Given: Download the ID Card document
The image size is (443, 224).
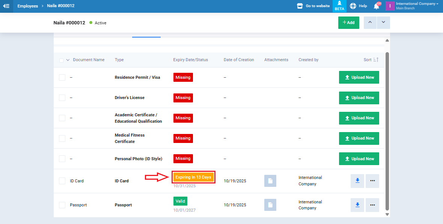Looking at the screenshot, I should 357,181.
